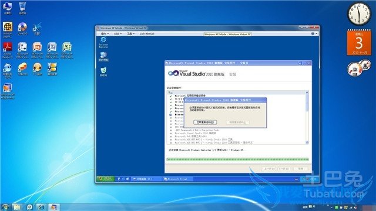Open the Microsoft Office Word shortcut

click(52, 50)
